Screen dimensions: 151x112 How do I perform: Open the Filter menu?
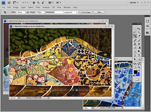click(x=38, y=7)
